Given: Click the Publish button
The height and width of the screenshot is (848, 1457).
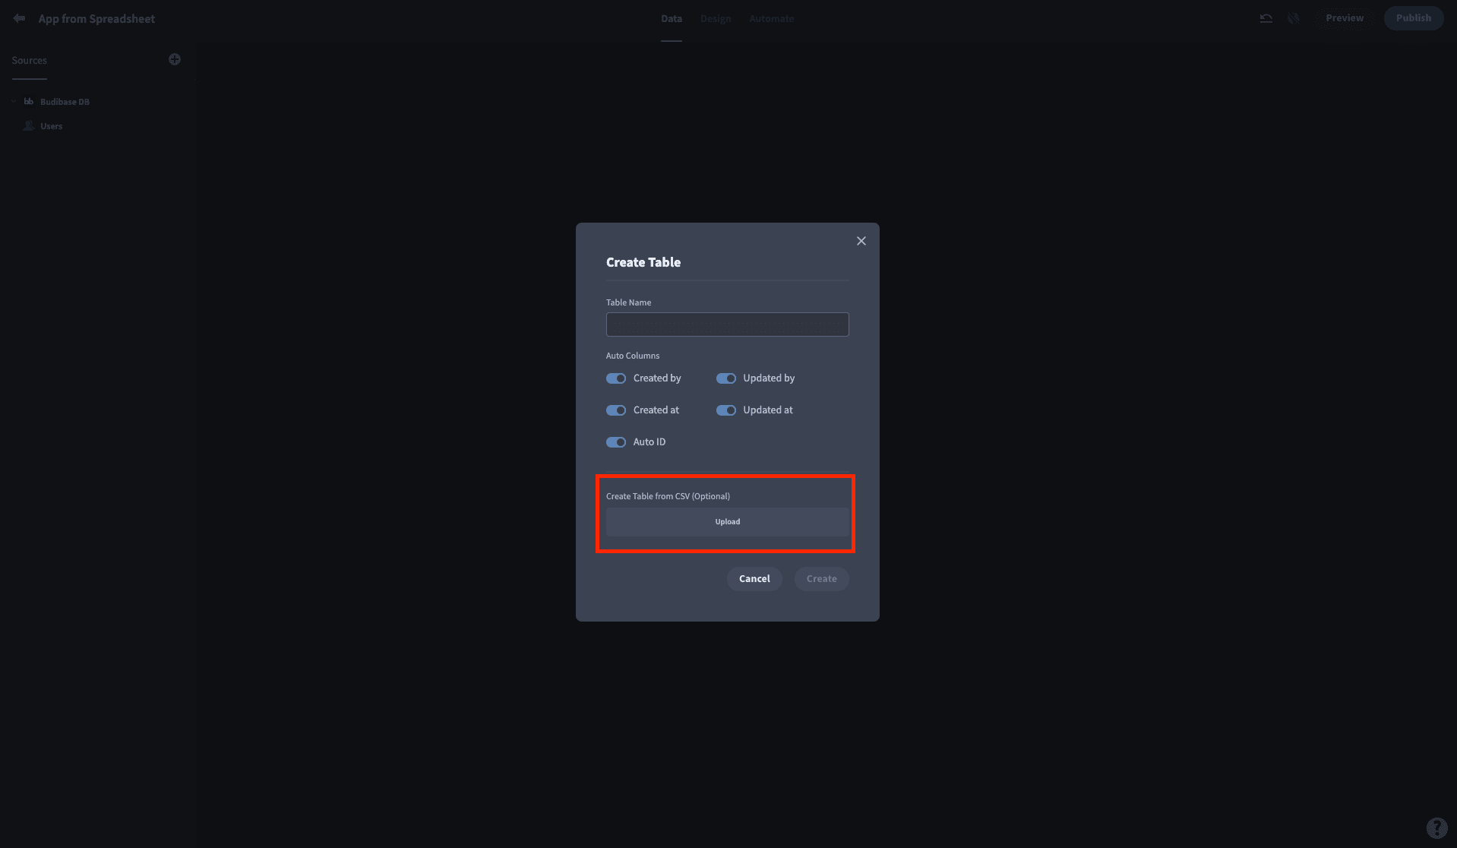Looking at the screenshot, I should [1414, 18].
